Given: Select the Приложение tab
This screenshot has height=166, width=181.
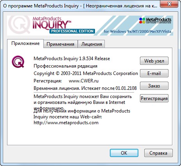Looking at the screenshot, I should click(x=25, y=43).
